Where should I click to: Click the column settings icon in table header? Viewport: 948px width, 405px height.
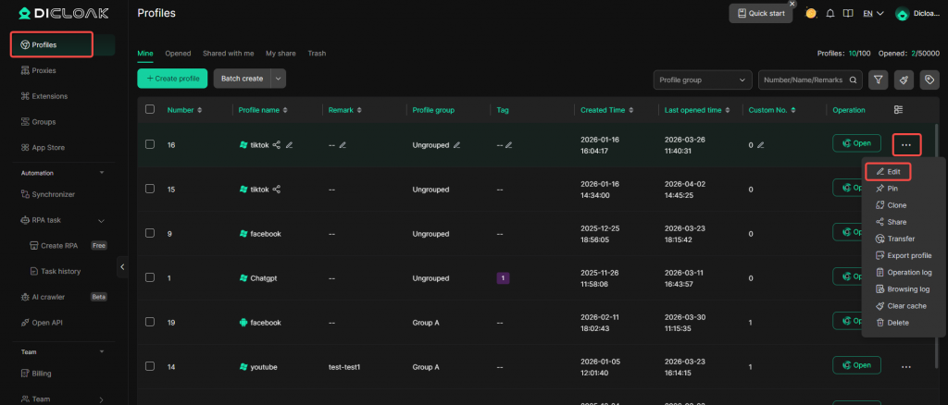coord(898,110)
